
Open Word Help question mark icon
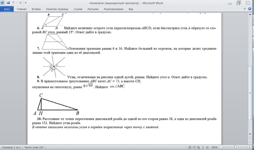[250, 9]
